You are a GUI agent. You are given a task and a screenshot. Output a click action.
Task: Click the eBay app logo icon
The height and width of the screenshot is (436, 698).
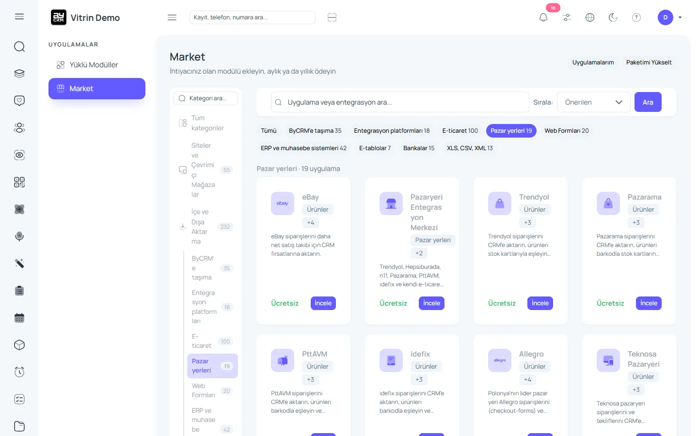[x=283, y=203]
